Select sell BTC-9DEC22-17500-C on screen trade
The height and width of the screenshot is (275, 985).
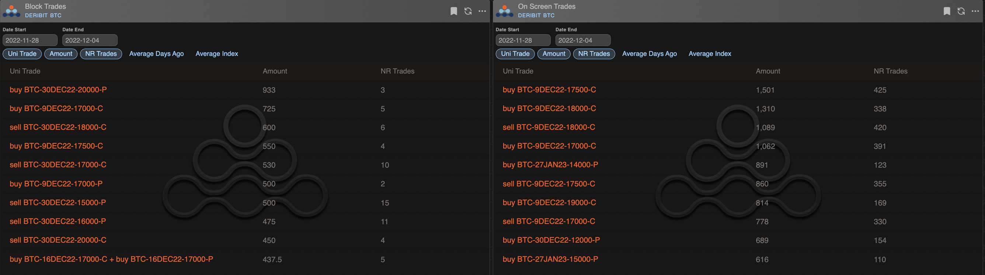point(549,183)
